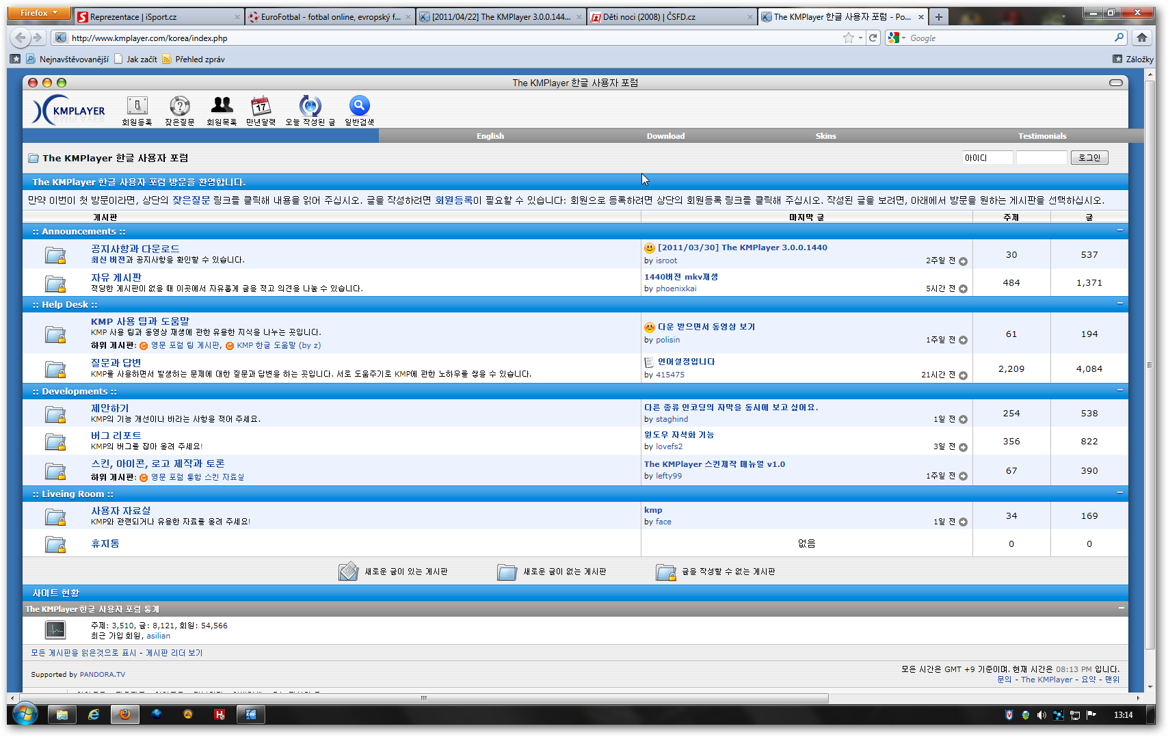Open the KMP 사용 팁과 도움말 forum link

[140, 321]
